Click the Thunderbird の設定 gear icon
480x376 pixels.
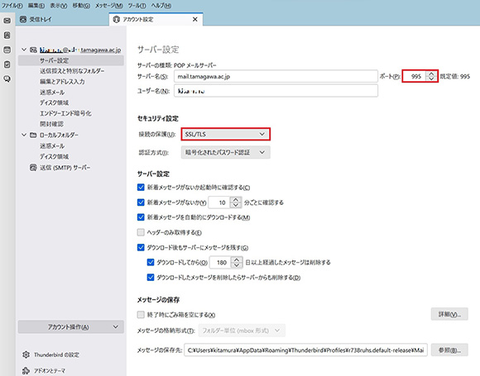click(26, 355)
